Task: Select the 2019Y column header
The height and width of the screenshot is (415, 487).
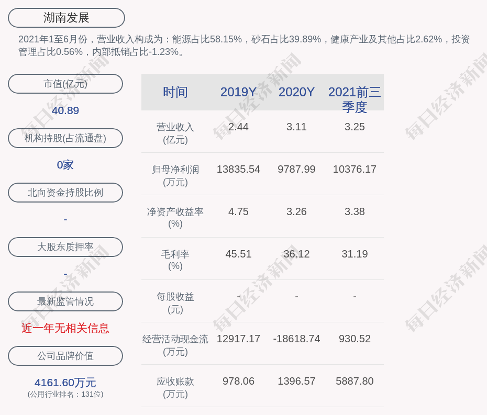Action: click(238, 92)
